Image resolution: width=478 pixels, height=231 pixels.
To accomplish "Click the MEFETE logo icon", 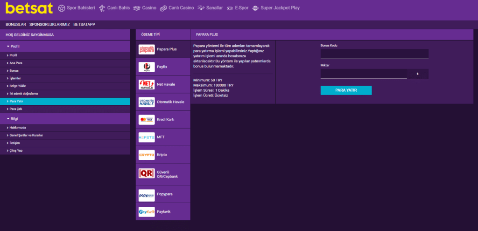I will click(147, 137).
